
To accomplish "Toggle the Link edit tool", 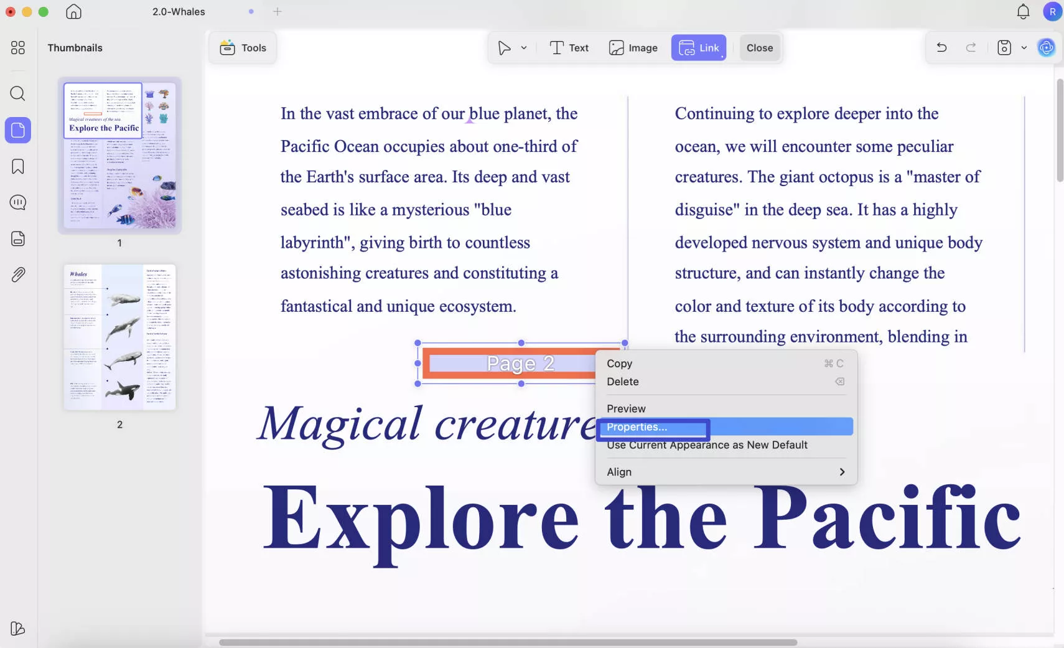I will pos(699,48).
